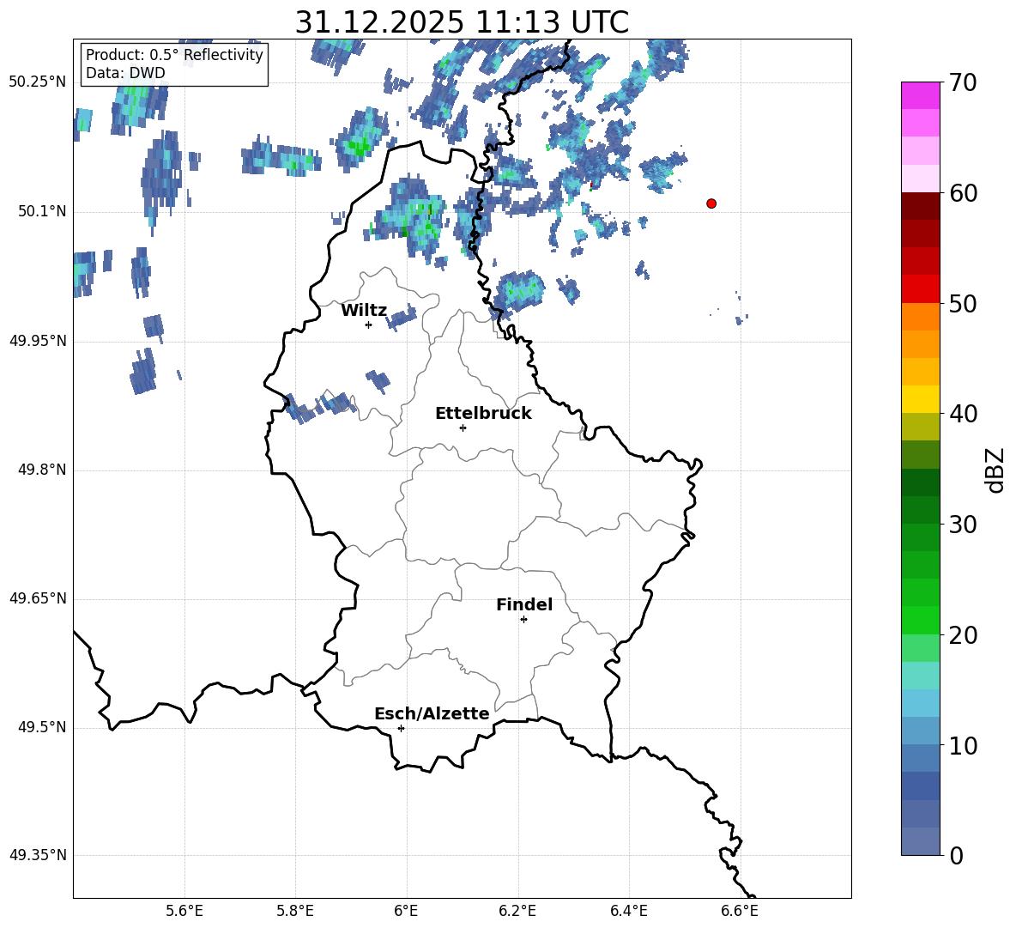Viewport: 1016px width, 928px height.
Task: Click the 10 colorbar tick label
Action: click(964, 745)
